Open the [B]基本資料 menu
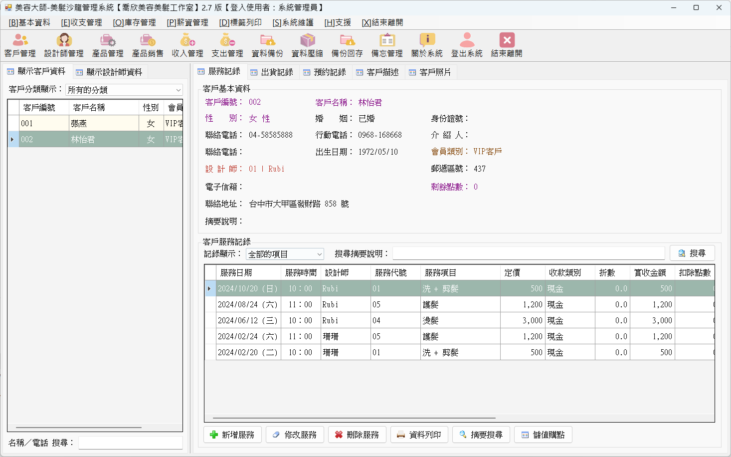The height and width of the screenshot is (457, 731). pyautogui.click(x=29, y=22)
